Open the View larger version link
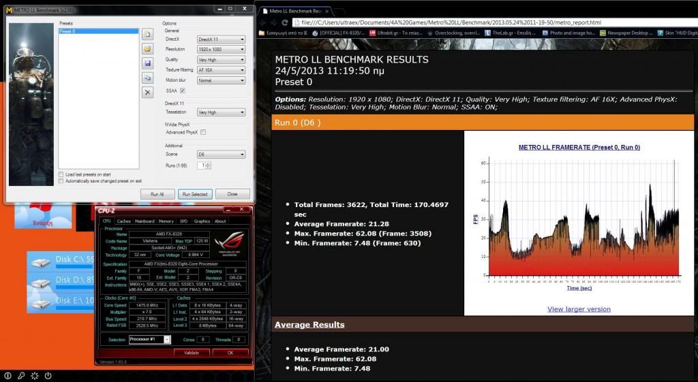Image resolution: width=698 pixels, height=382 pixels. click(579, 309)
